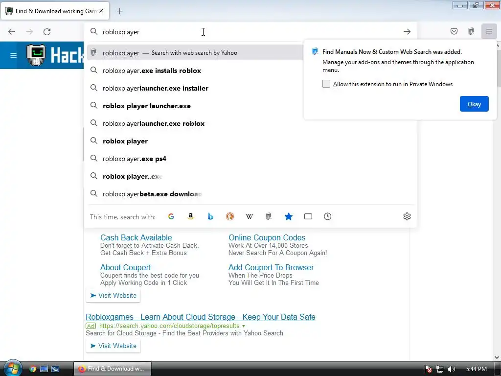Open the Online Coupon Codes link
Image resolution: width=501 pixels, height=376 pixels.
tap(267, 237)
